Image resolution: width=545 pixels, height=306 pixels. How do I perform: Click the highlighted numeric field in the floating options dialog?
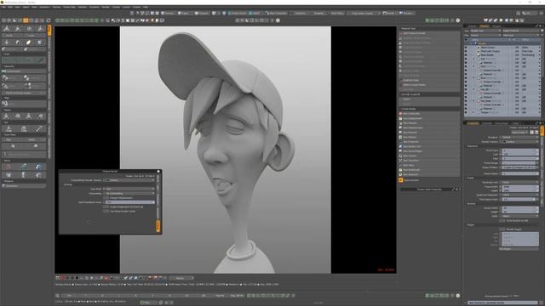pyautogui.click(x=130, y=202)
